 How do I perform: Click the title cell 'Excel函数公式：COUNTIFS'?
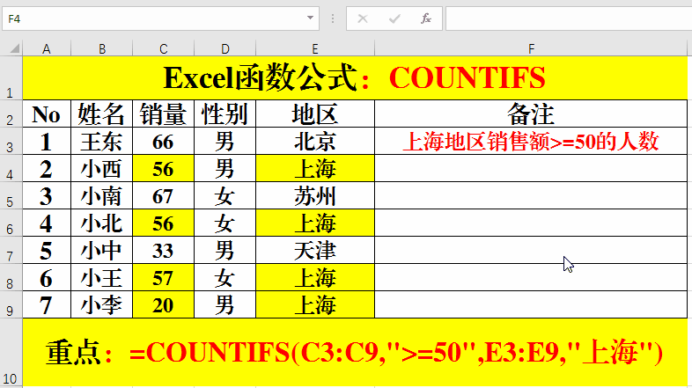tap(355, 78)
